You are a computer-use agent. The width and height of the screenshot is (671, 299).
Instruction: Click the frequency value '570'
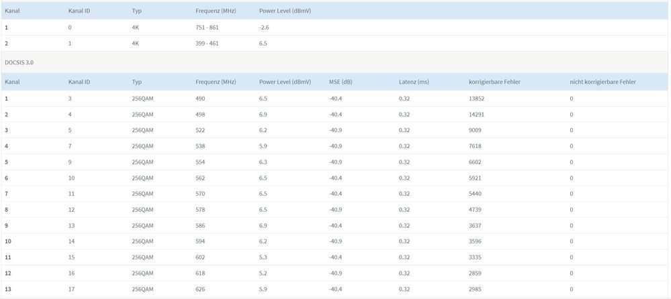click(200, 194)
